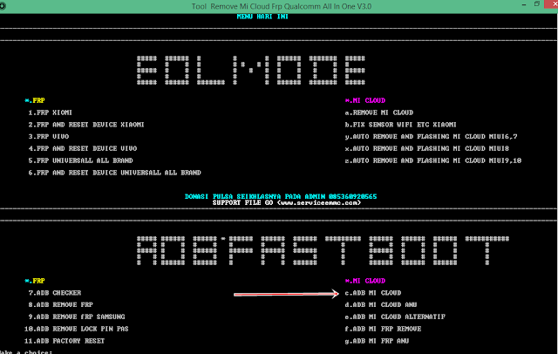Select 4.FRP AND RESET DEVICE VIVO
This screenshot has width=558, height=354.
(83, 148)
